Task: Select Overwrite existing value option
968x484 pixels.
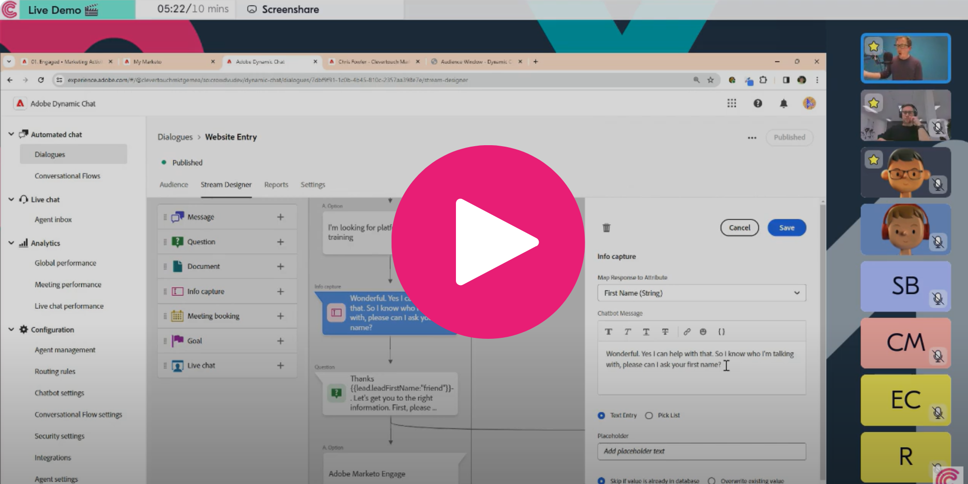Action: click(711, 481)
